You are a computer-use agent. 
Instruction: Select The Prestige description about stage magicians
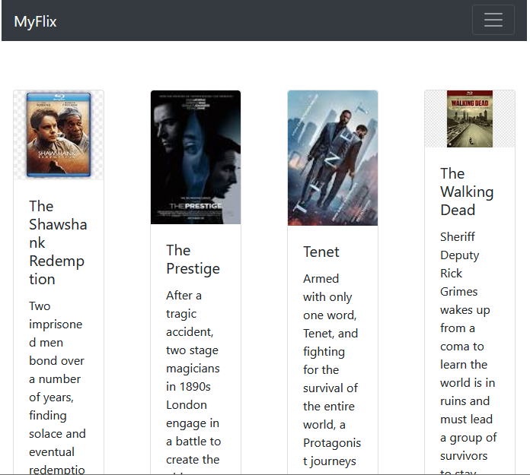tap(193, 378)
